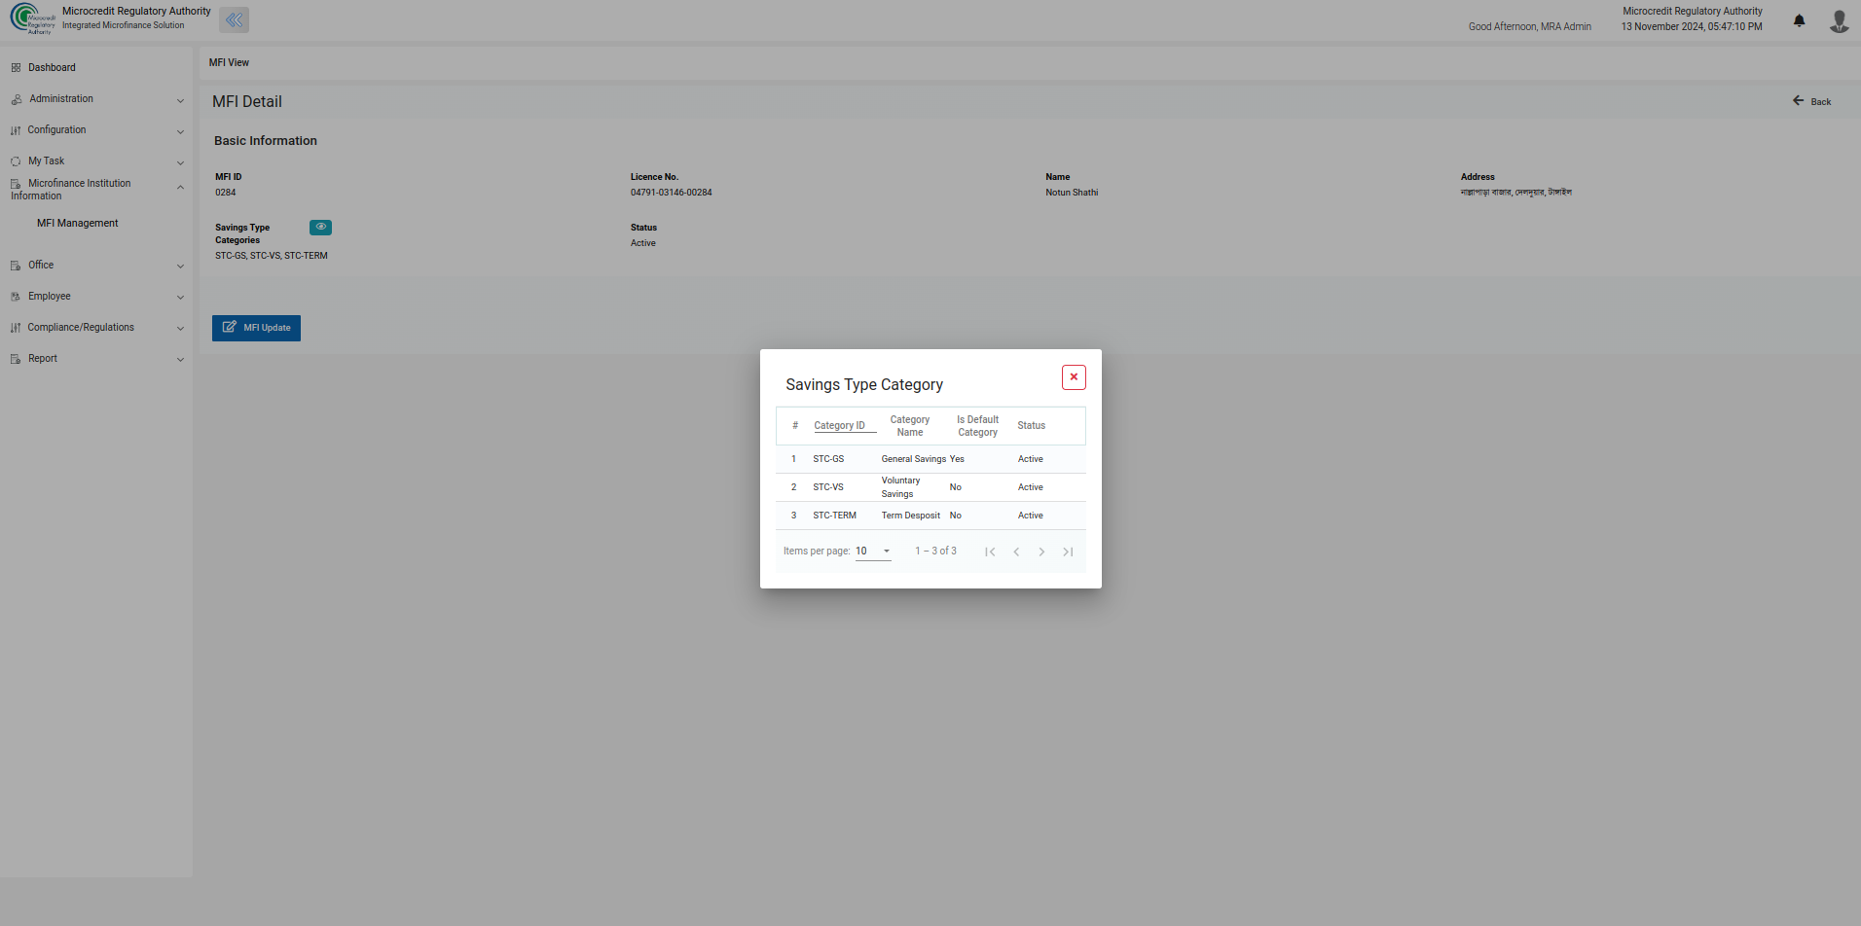This screenshot has width=1861, height=926.
Task: Open the Items per page dropdown
Action: pyautogui.click(x=873, y=552)
